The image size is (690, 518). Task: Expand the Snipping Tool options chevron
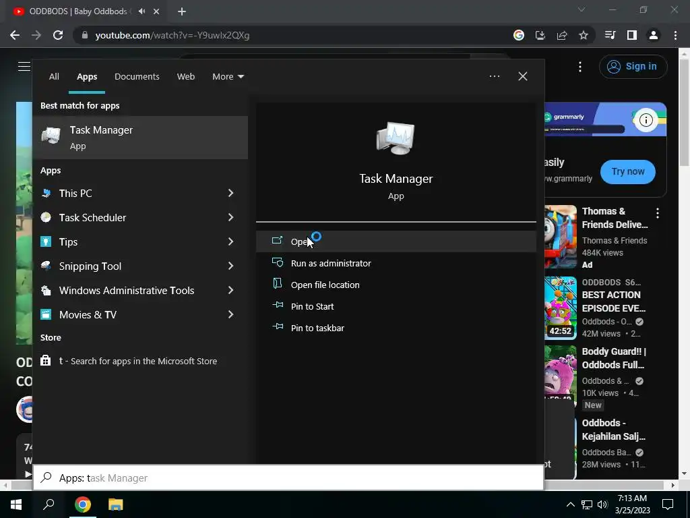pyautogui.click(x=230, y=266)
